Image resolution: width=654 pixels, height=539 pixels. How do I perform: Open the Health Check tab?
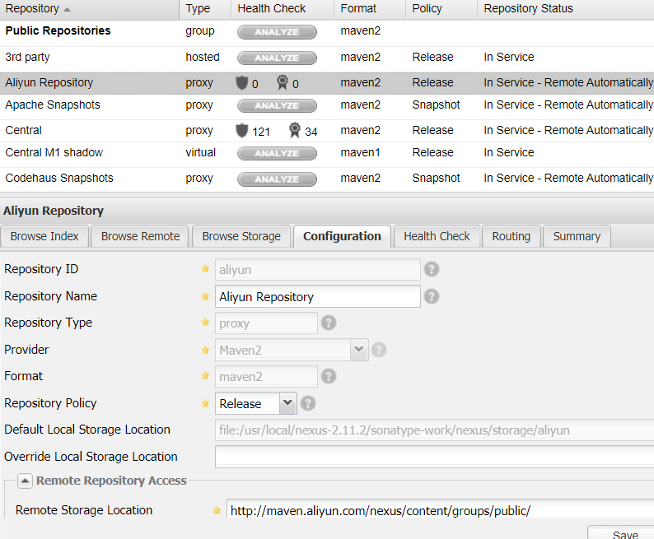[437, 236]
